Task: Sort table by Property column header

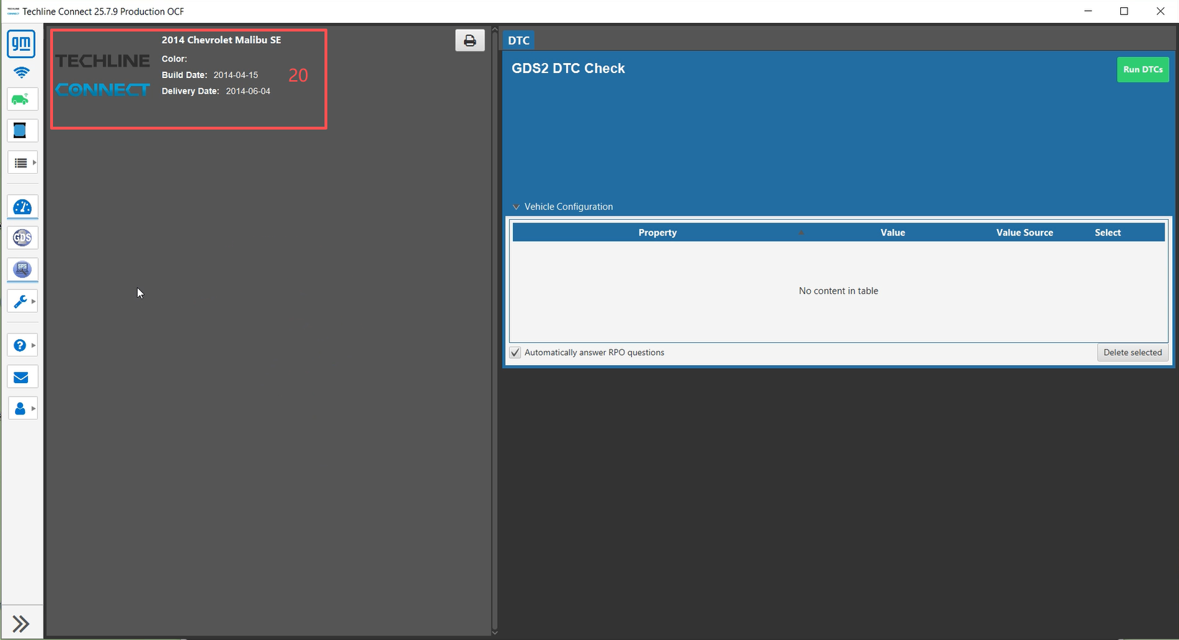Action: tap(657, 233)
